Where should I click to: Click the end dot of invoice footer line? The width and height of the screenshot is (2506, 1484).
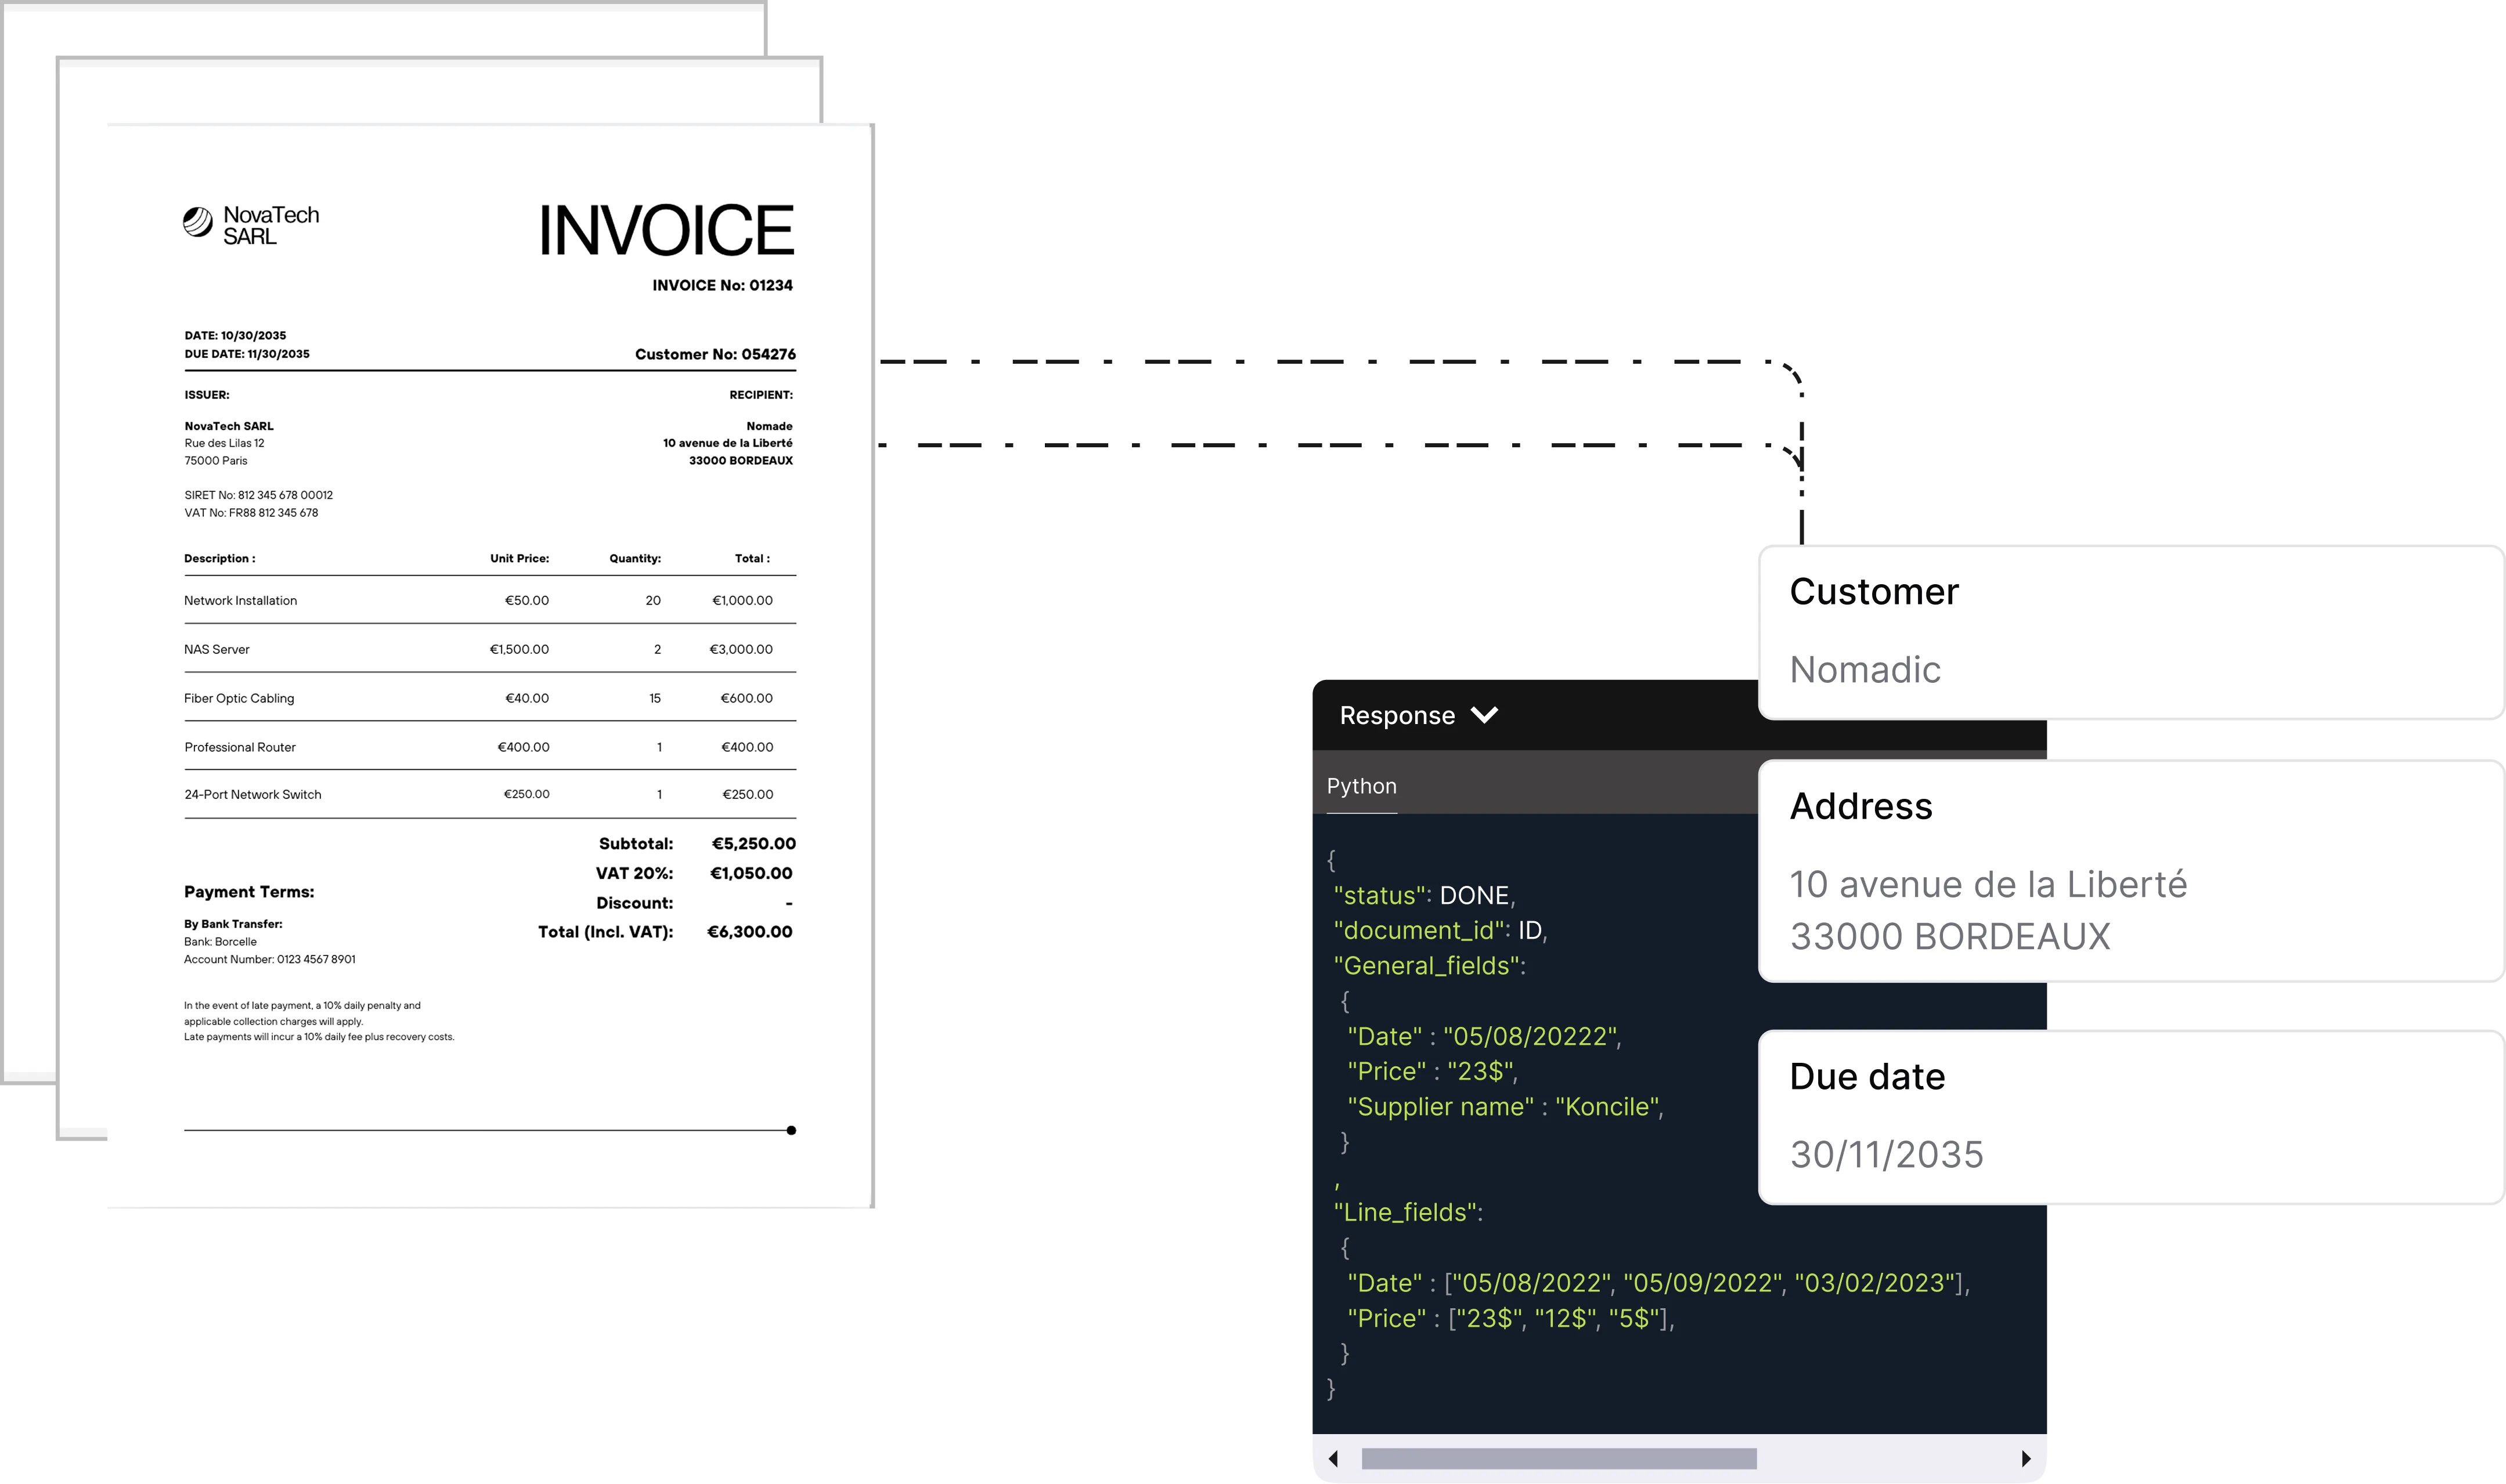pyautogui.click(x=791, y=1130)
